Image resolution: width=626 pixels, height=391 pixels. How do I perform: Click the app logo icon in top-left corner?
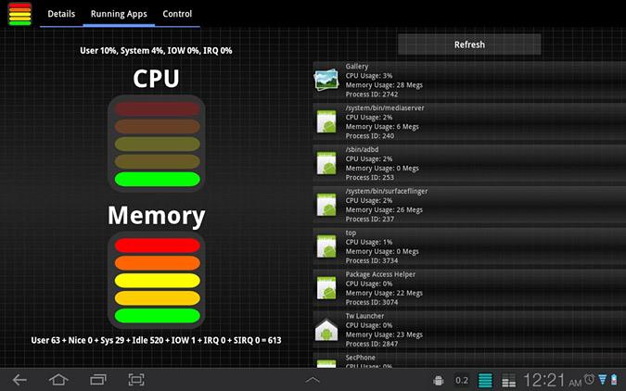click(19, 14)
